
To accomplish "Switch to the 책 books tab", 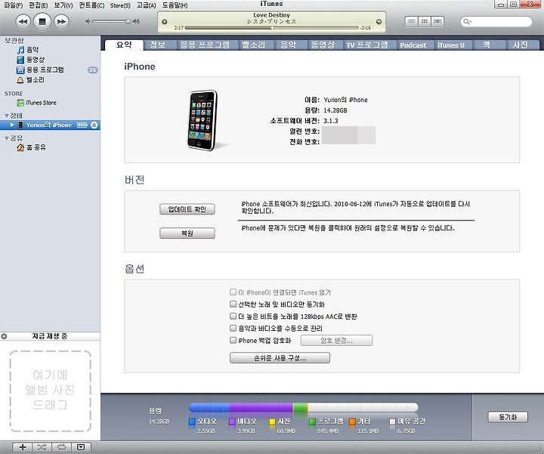I will tap(487, 45).
